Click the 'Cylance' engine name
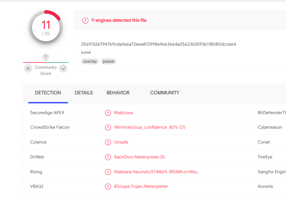The height and width of the screenshot is (198, 286). click(38, 142)
